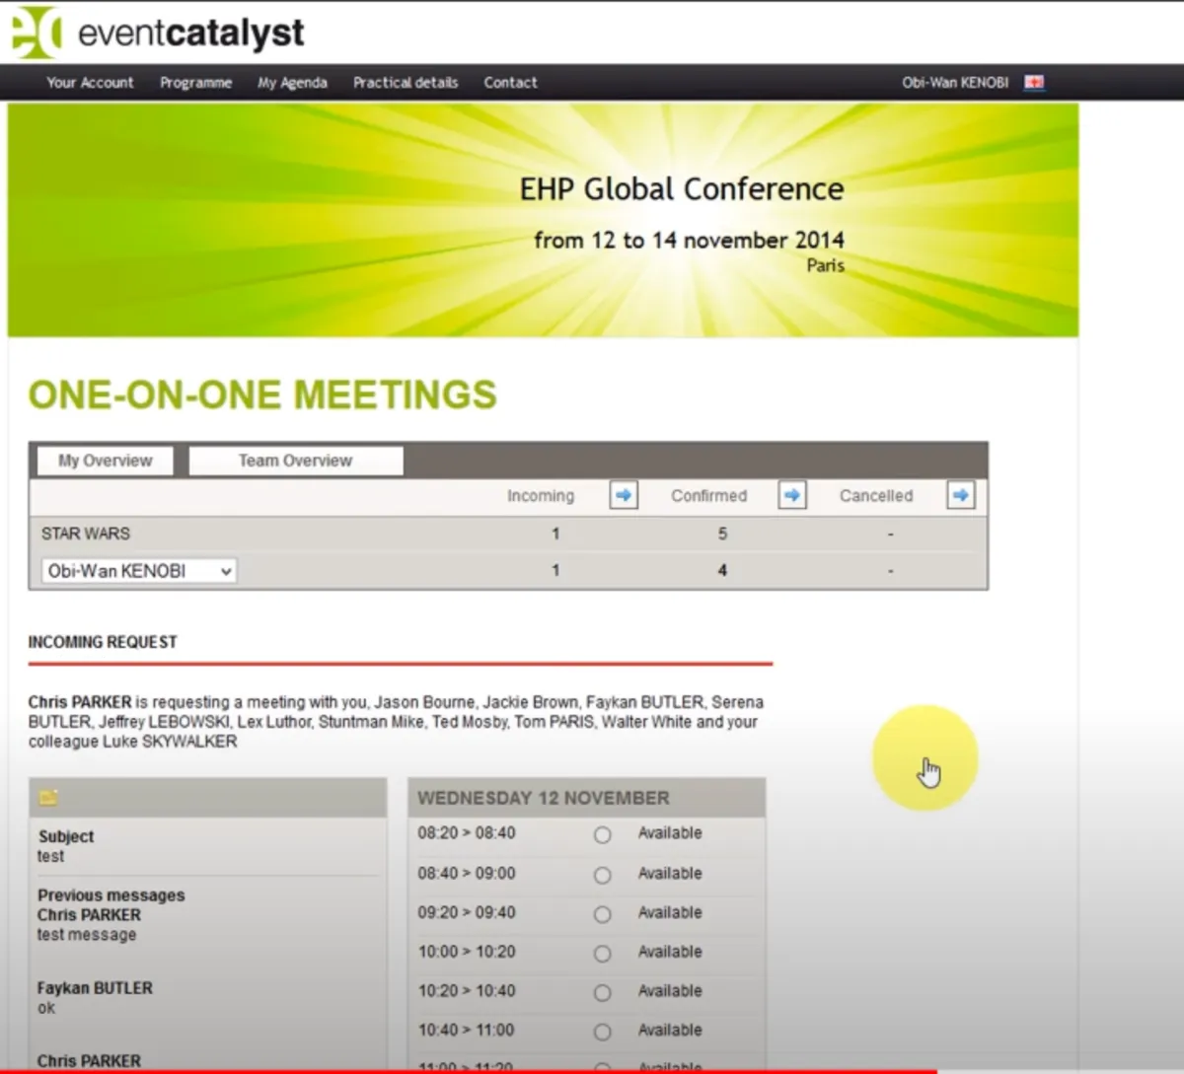
Task: Click the 08:20 > 08:40 time slot text
Action: click(x=467, y=833)
